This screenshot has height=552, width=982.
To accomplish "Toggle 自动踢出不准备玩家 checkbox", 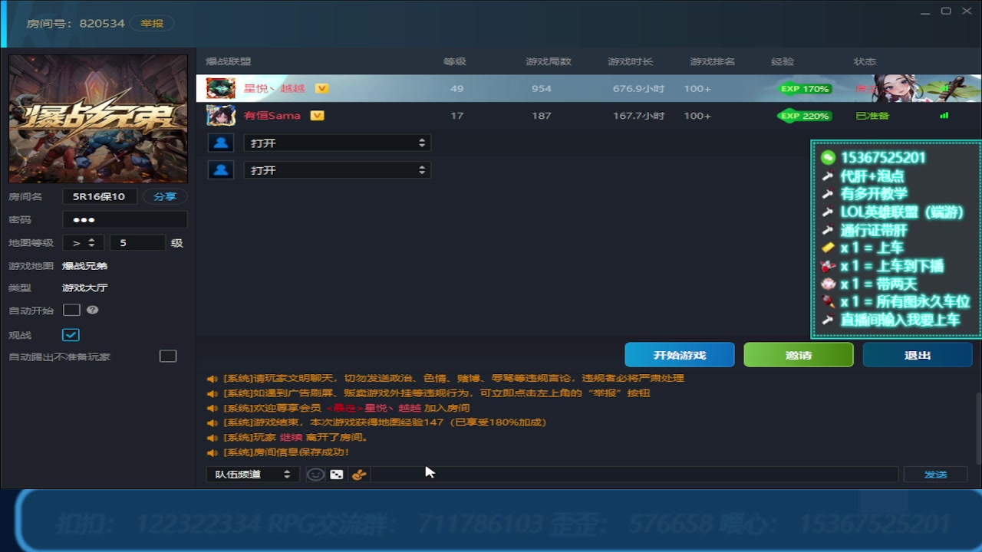I will click(x=168, y=356).
